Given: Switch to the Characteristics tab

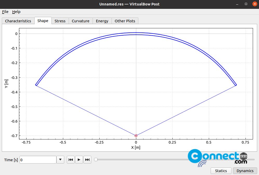Looking at the screenshot, I should click(x=18, y=21).
